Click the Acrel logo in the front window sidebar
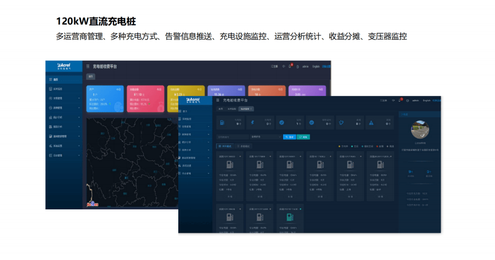Image resolution: width=495 pixels, height=260 pixels. tap(193, 101)
